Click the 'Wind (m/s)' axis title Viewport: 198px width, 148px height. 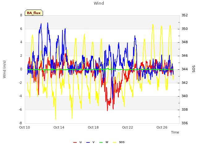(4, 69)
